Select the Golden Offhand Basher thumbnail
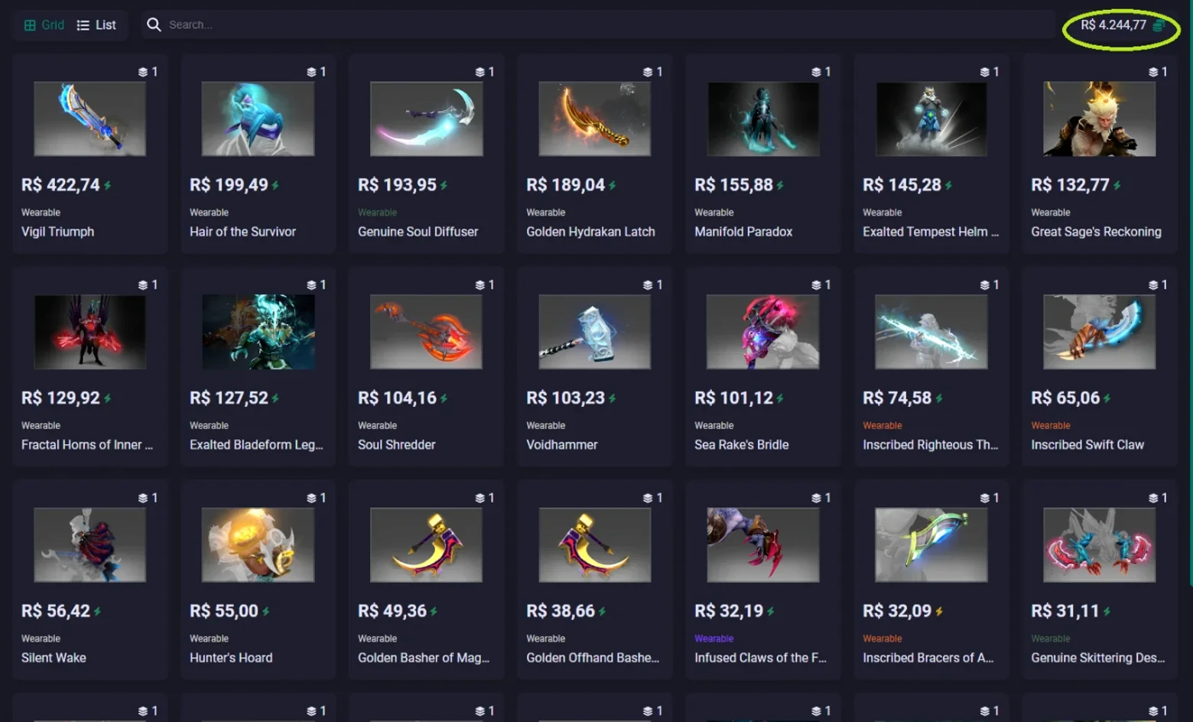The image size is (1193, 722). coord(595,545)
